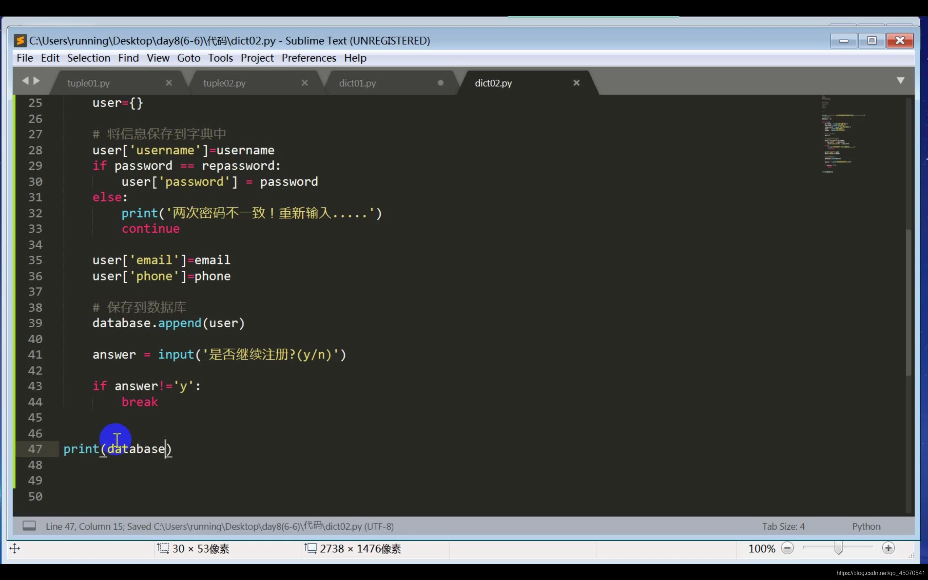Switch to the tuple02.py tab
Screen dimensions: 928x580
coord(224,83)
